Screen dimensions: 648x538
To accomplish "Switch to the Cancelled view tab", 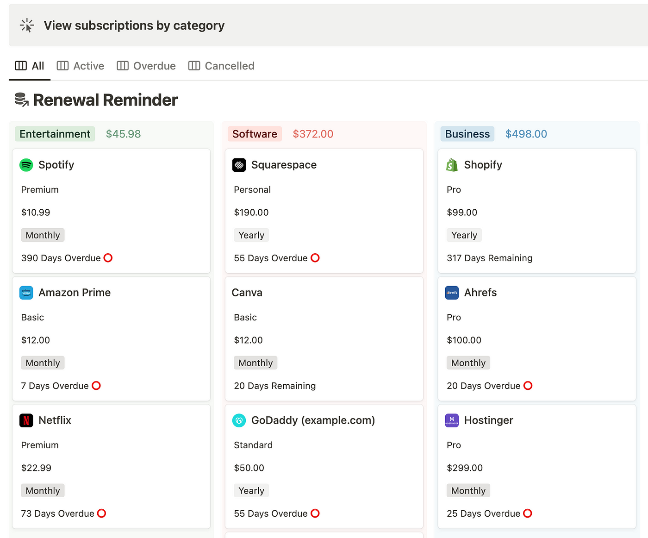I will pyautogui.click(x=221, y=66).
